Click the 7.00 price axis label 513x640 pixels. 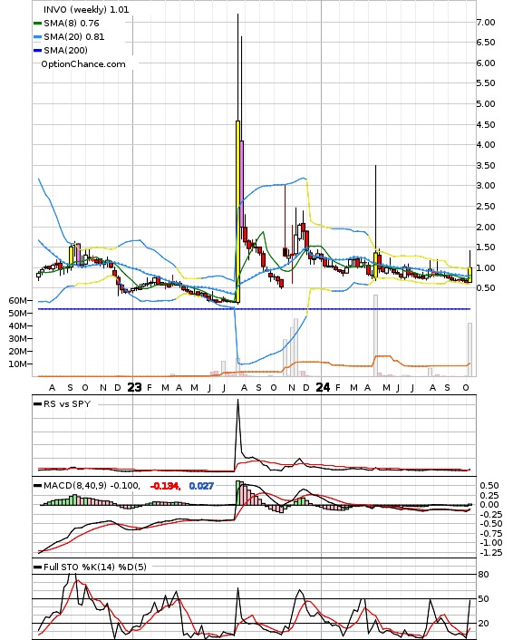486,23
